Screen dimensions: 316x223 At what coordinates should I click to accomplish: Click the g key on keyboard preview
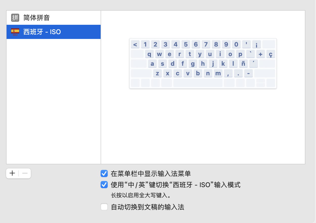click(193, 64)
